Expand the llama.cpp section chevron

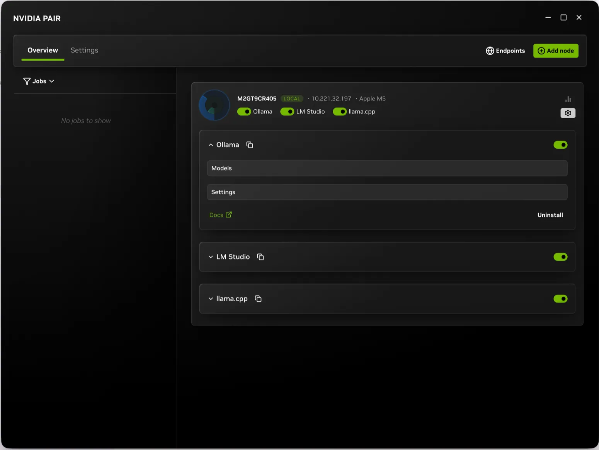click(211, 299)
